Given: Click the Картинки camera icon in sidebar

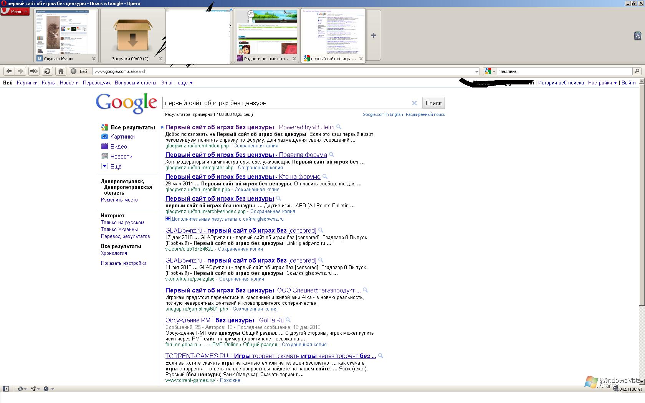Looking at the screenshot, I should point(104,136).
